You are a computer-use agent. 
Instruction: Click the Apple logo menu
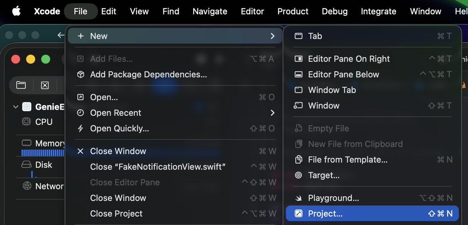coord(16,11)
